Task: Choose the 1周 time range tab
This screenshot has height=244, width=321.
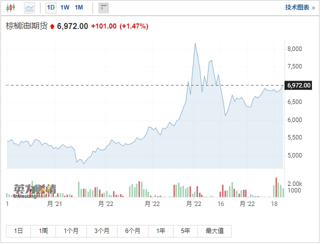Action: pos(43,231)
